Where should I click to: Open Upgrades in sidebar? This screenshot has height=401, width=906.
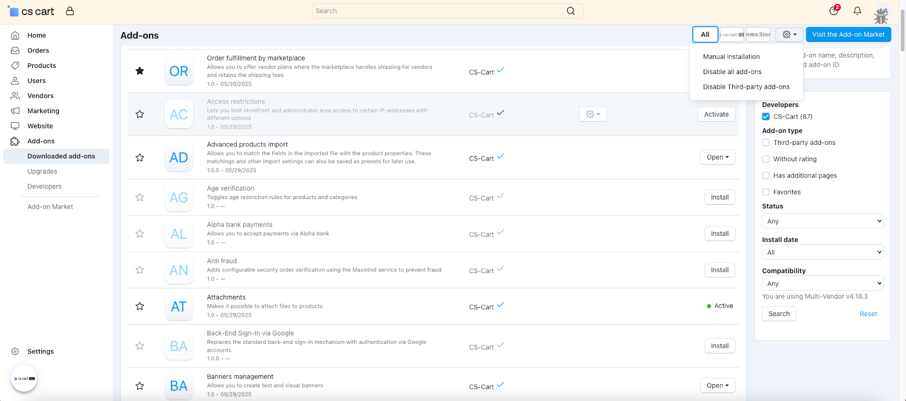pyautogui.click(x=42, y=171)
